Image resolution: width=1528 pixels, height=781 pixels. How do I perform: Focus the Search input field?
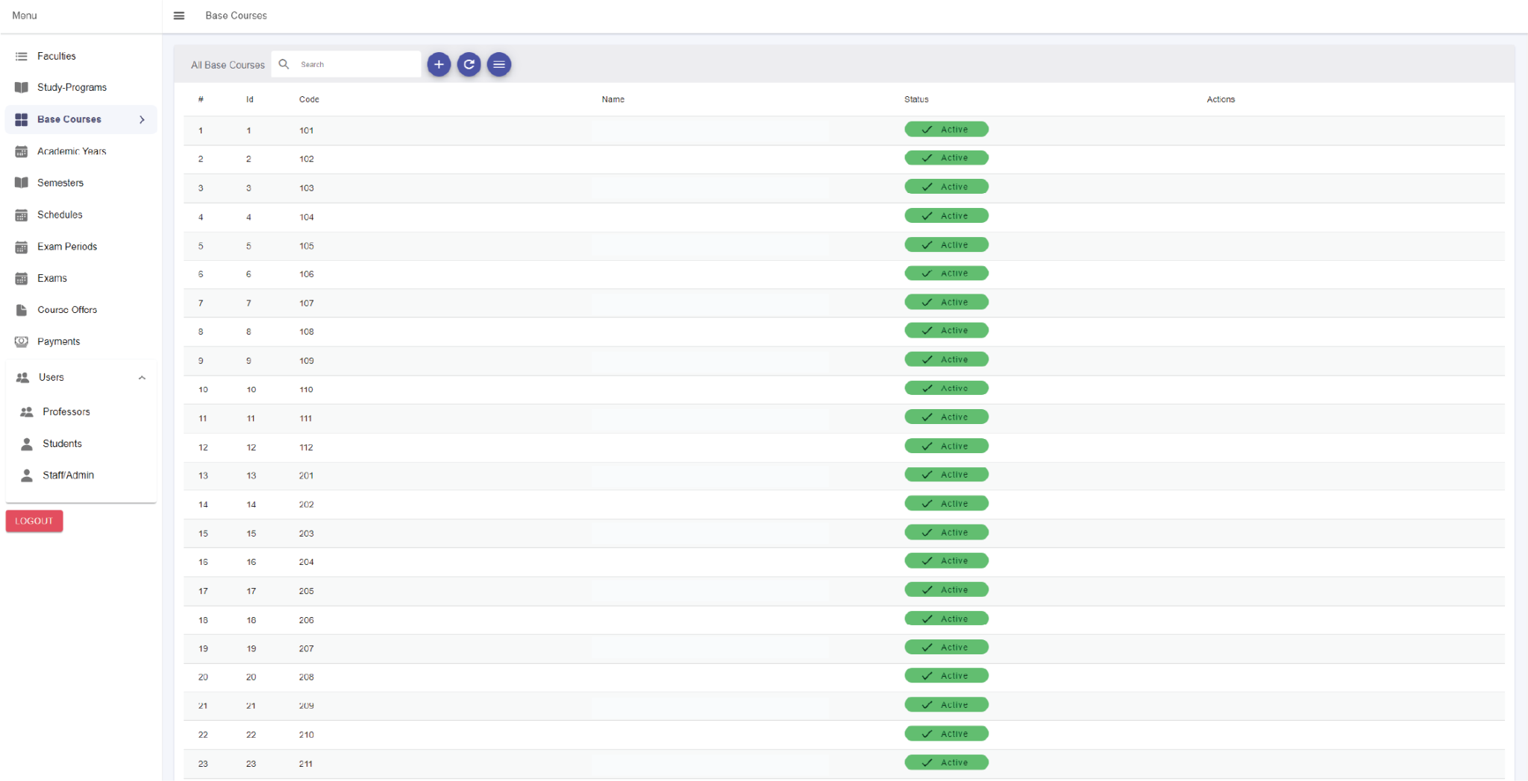coord(357,65)
